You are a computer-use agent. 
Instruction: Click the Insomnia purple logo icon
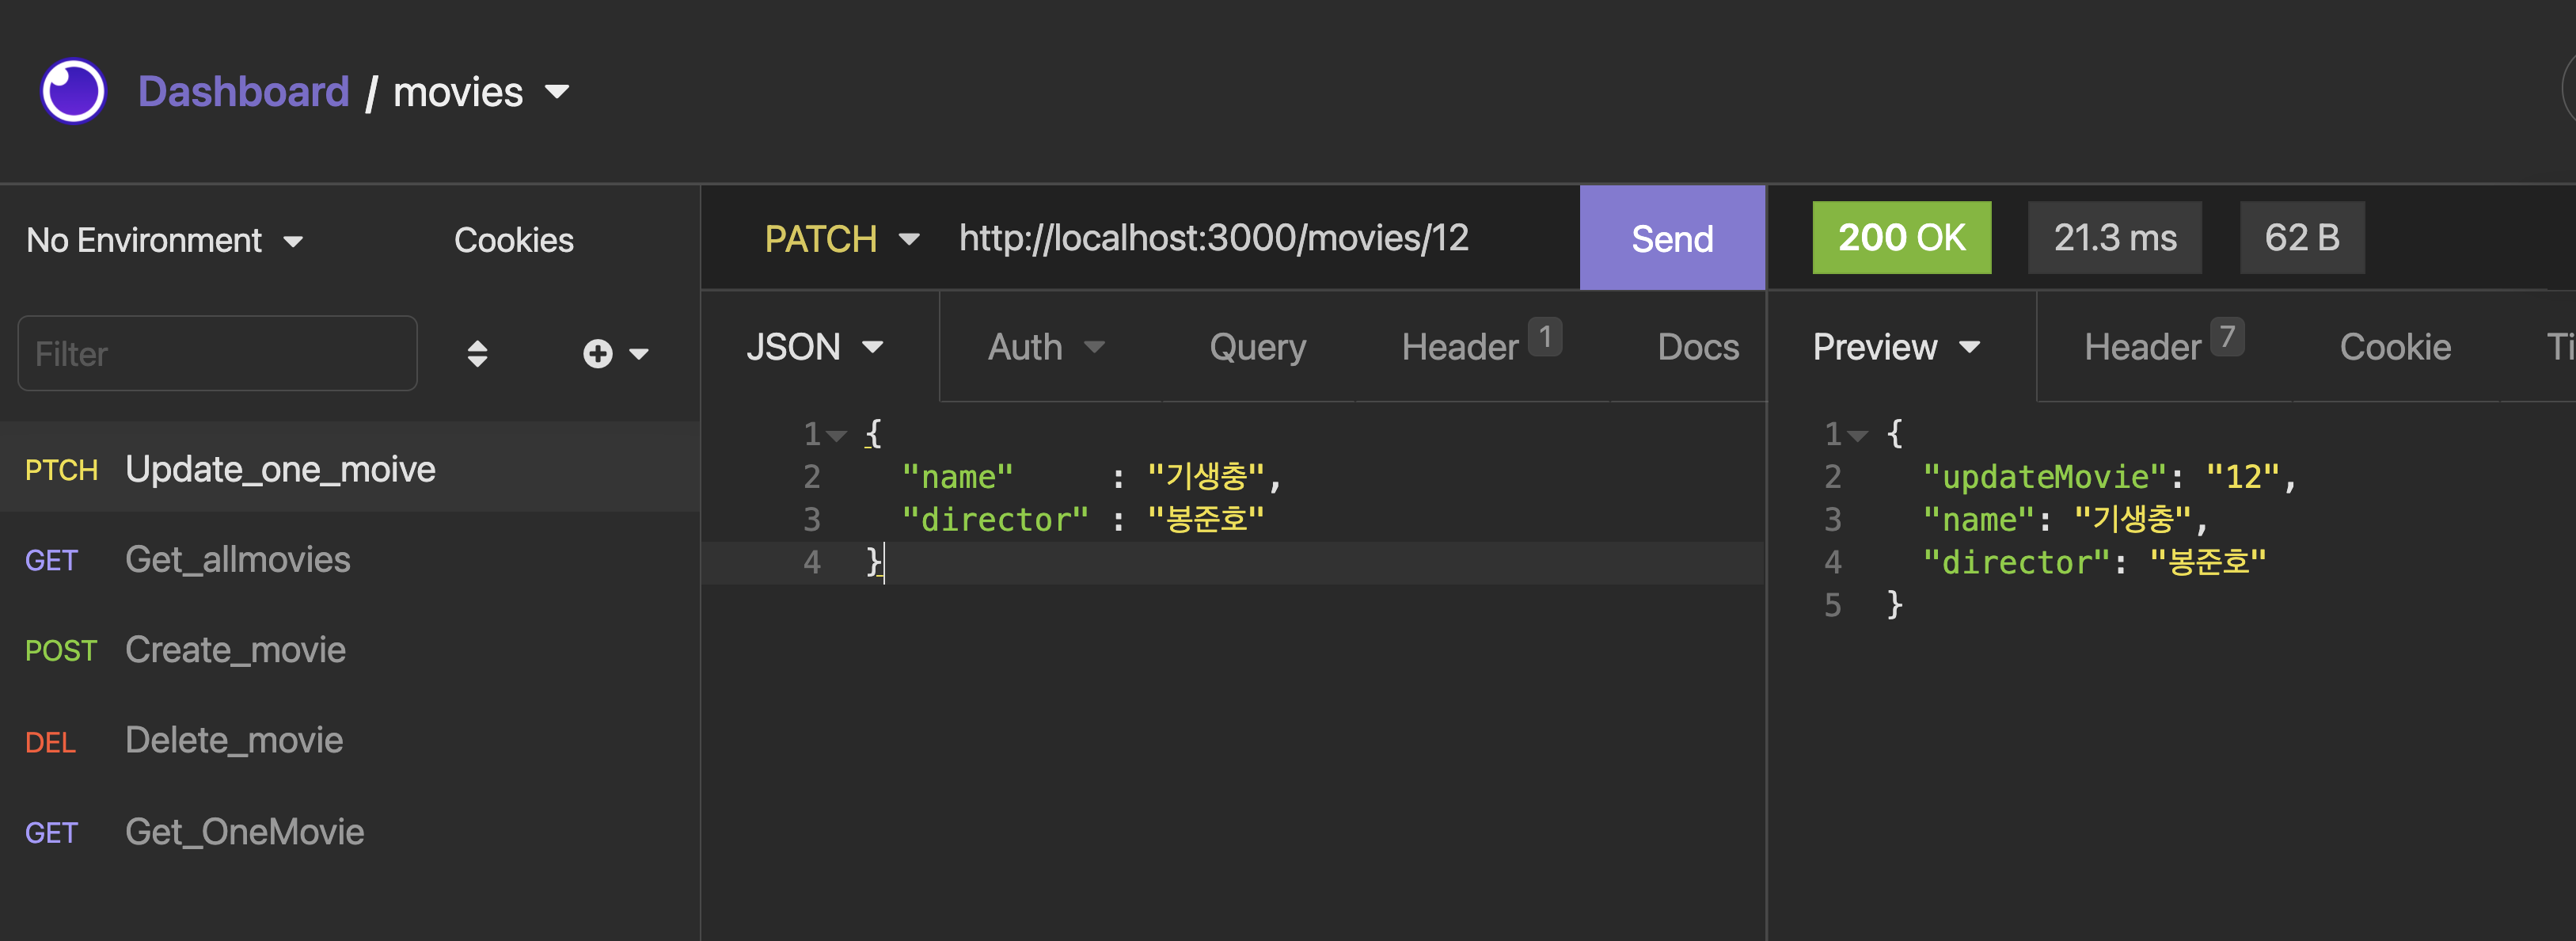[73, 91]
